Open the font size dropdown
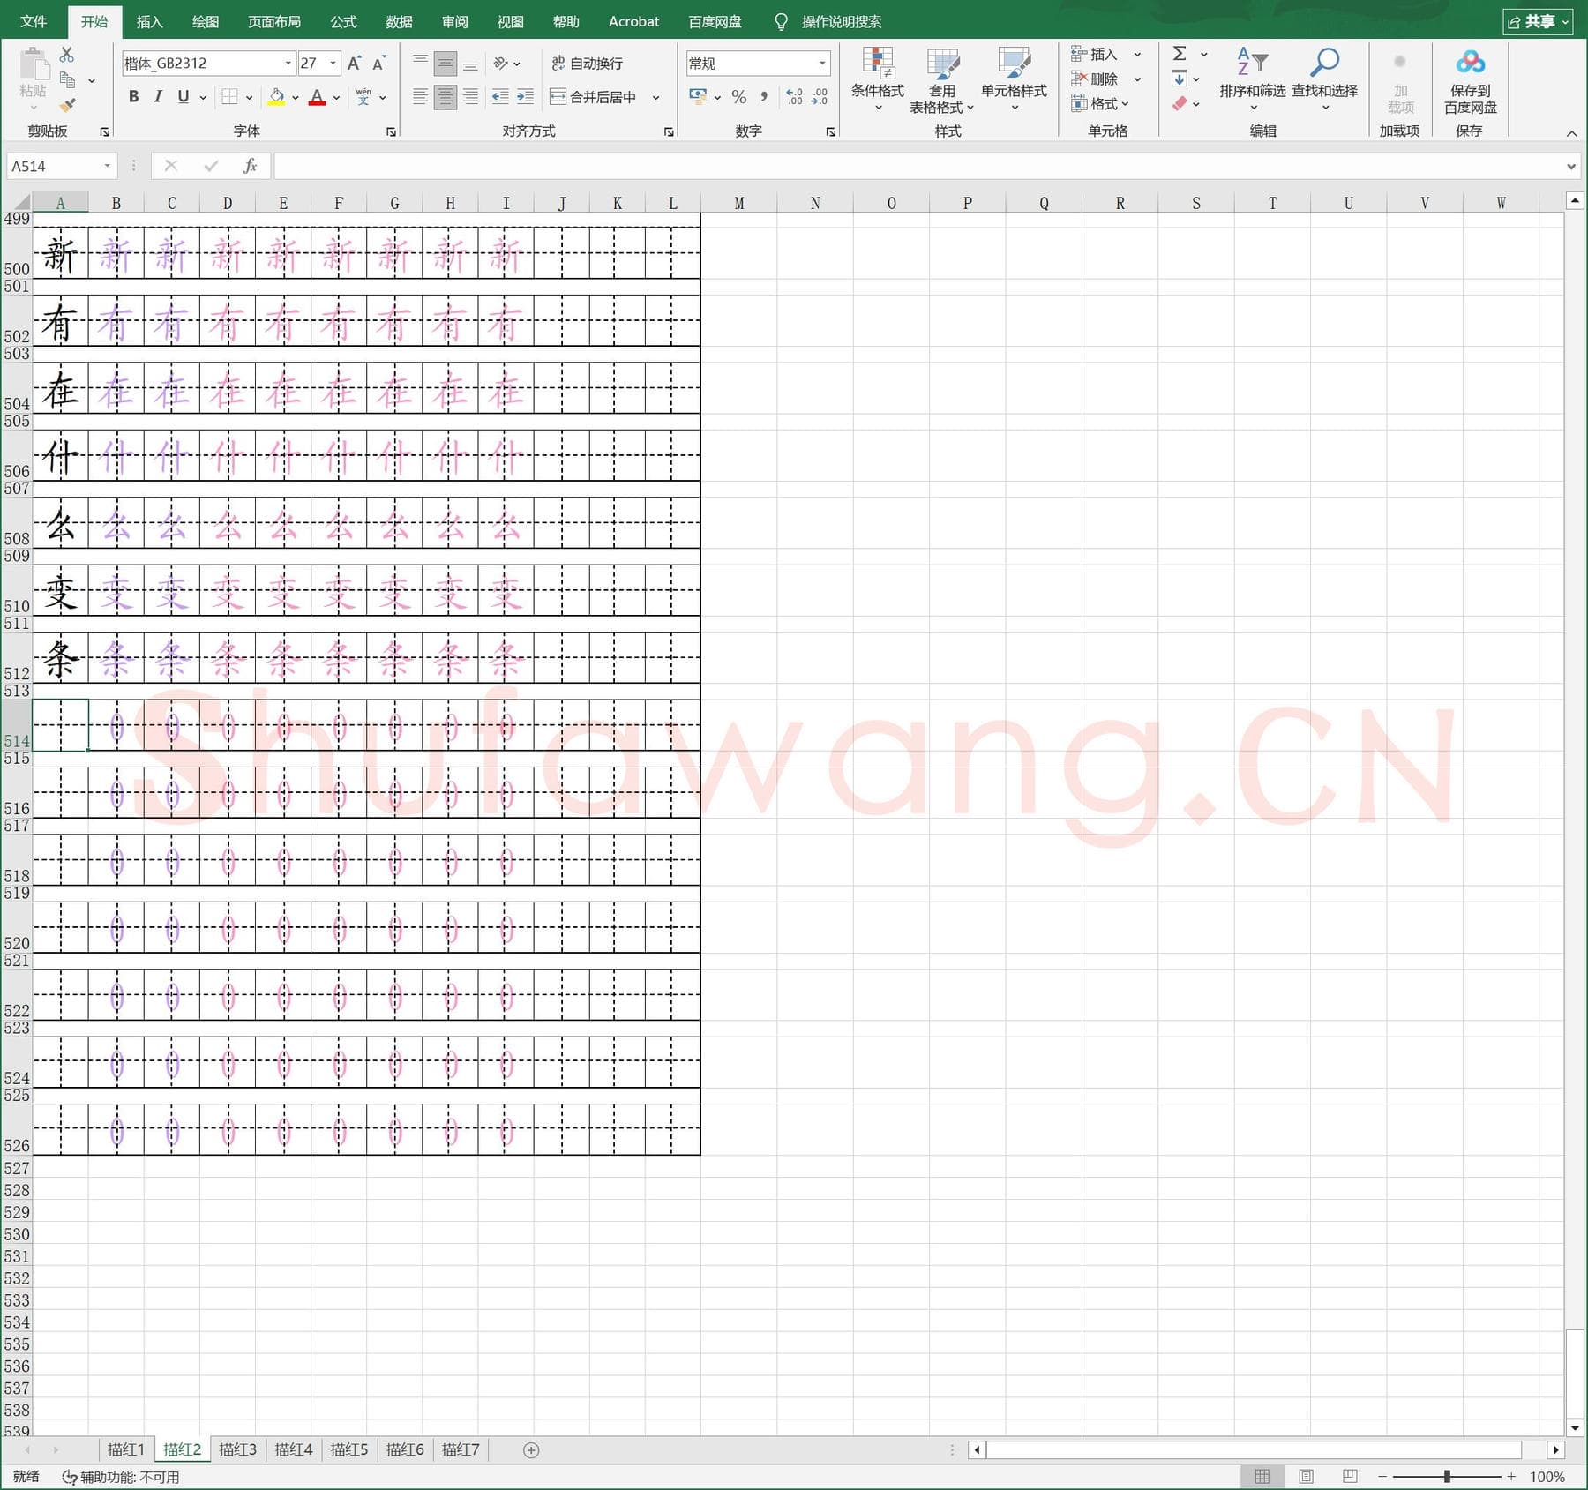 pos(333,63)
